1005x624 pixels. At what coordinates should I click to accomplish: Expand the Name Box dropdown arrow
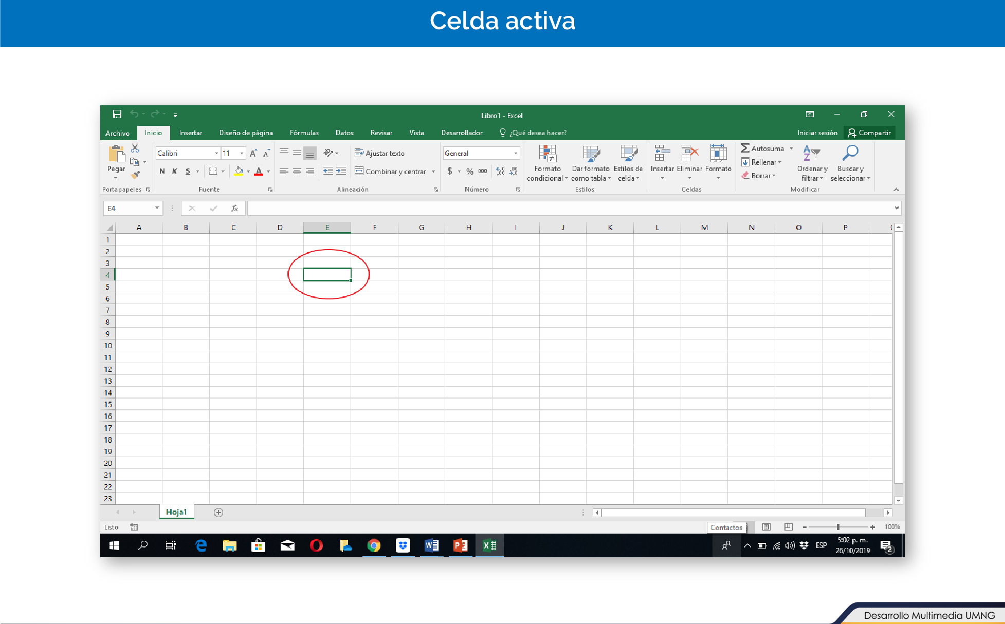(157, 208)
